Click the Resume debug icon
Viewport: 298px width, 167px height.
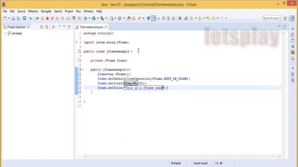[37, 19]
